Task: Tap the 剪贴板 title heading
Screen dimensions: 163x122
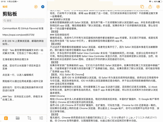Action: 10,14
